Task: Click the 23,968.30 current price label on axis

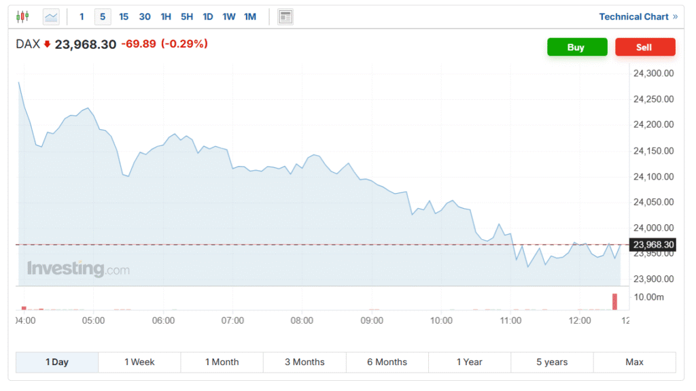Action: click(x=653, y=245)
